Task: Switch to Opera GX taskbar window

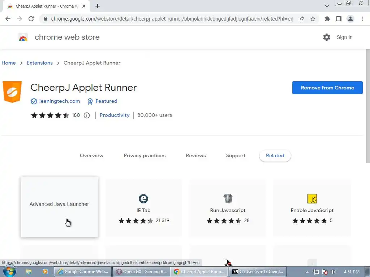Action: coord(141,272)
